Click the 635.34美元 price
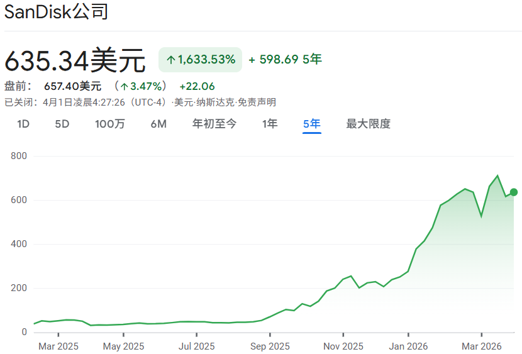 point(75,60)
